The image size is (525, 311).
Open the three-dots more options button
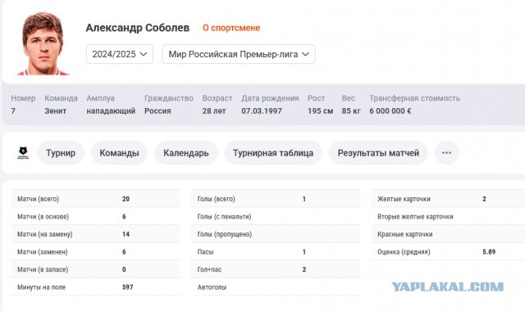point(446,153)
